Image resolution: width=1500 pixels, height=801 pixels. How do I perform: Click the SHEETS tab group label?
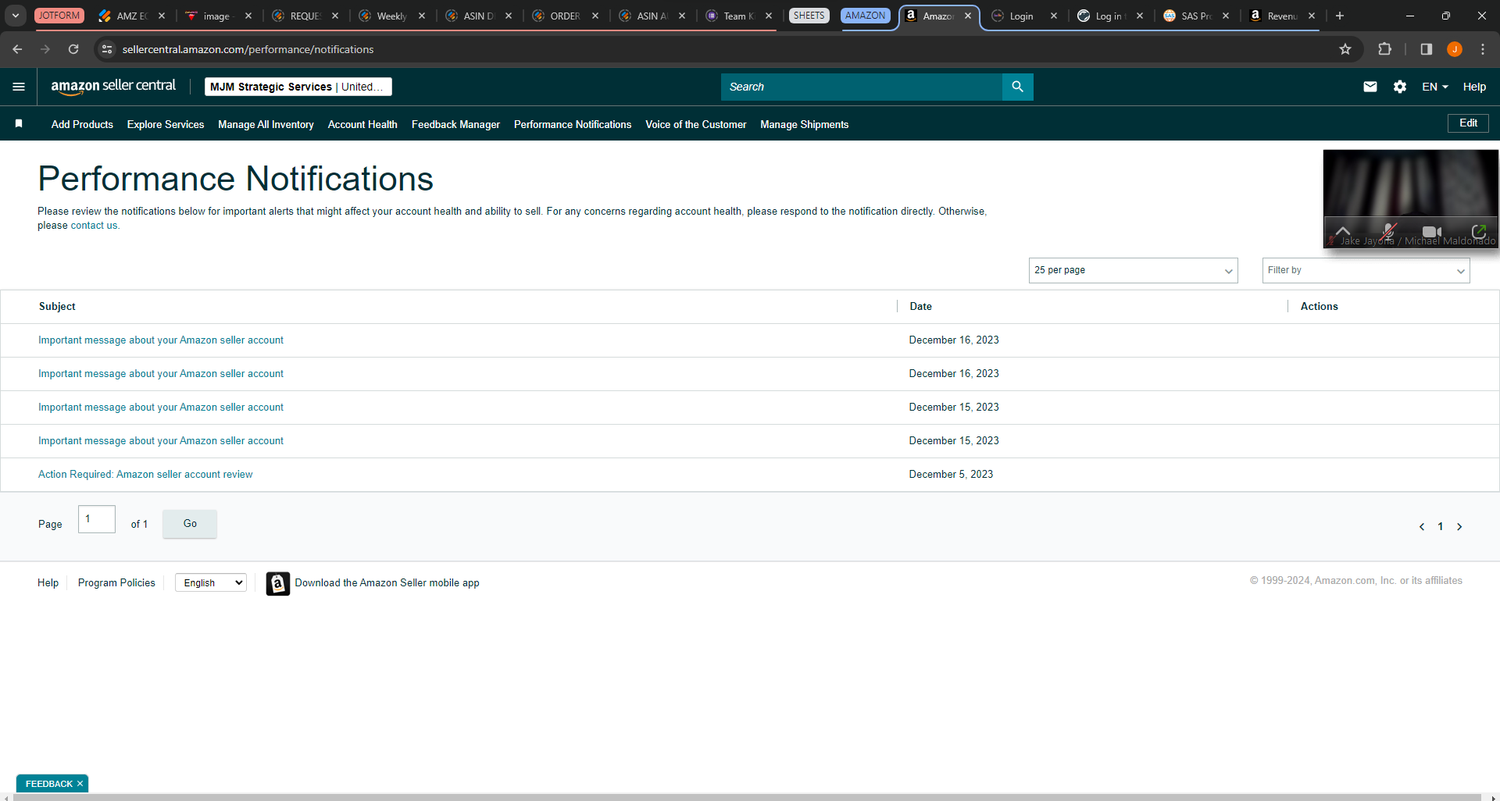[809, 16]
